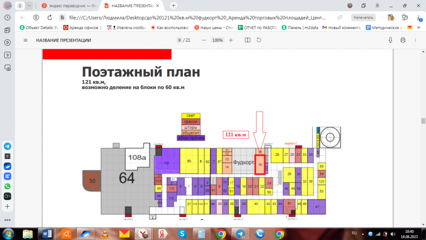Image resolution: width=426 pixels, height=240 pixels.
Task: Click the volume icon in system tray
Action: [392, 234]
